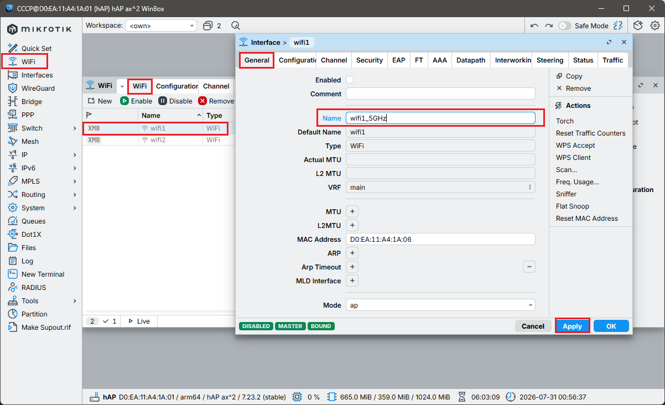
Task: Click the OK button
Action: click(x=611, y=326)
